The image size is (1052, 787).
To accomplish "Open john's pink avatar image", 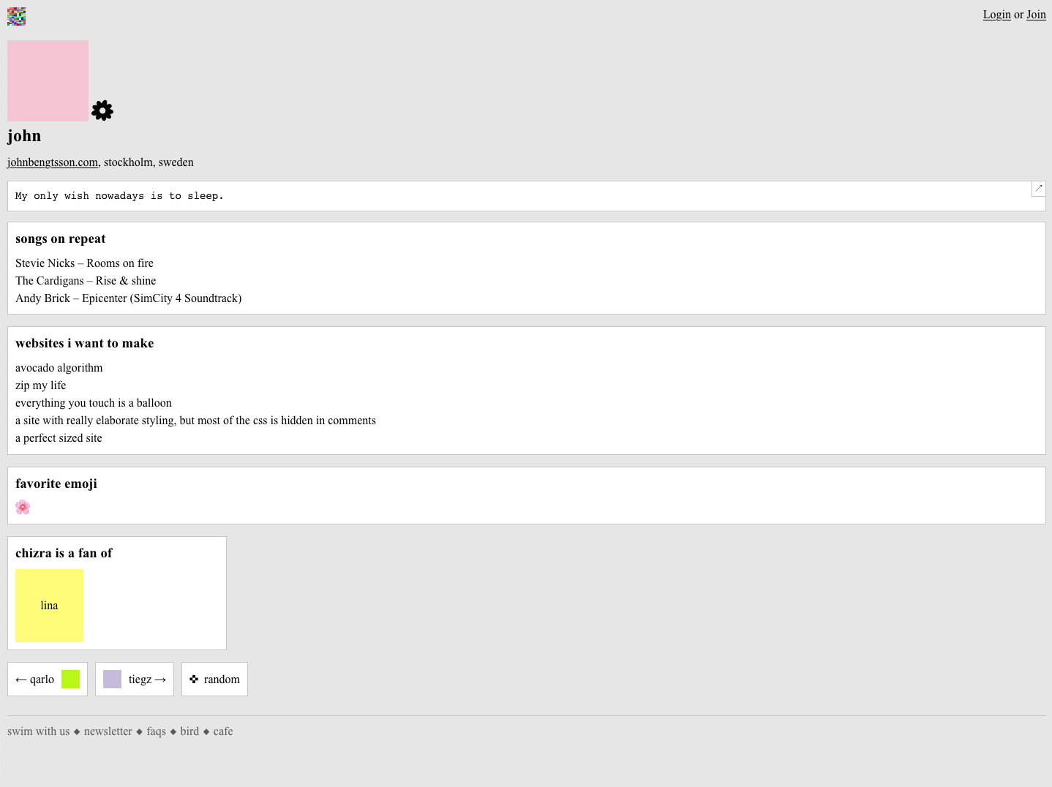I will coord(48,80).
